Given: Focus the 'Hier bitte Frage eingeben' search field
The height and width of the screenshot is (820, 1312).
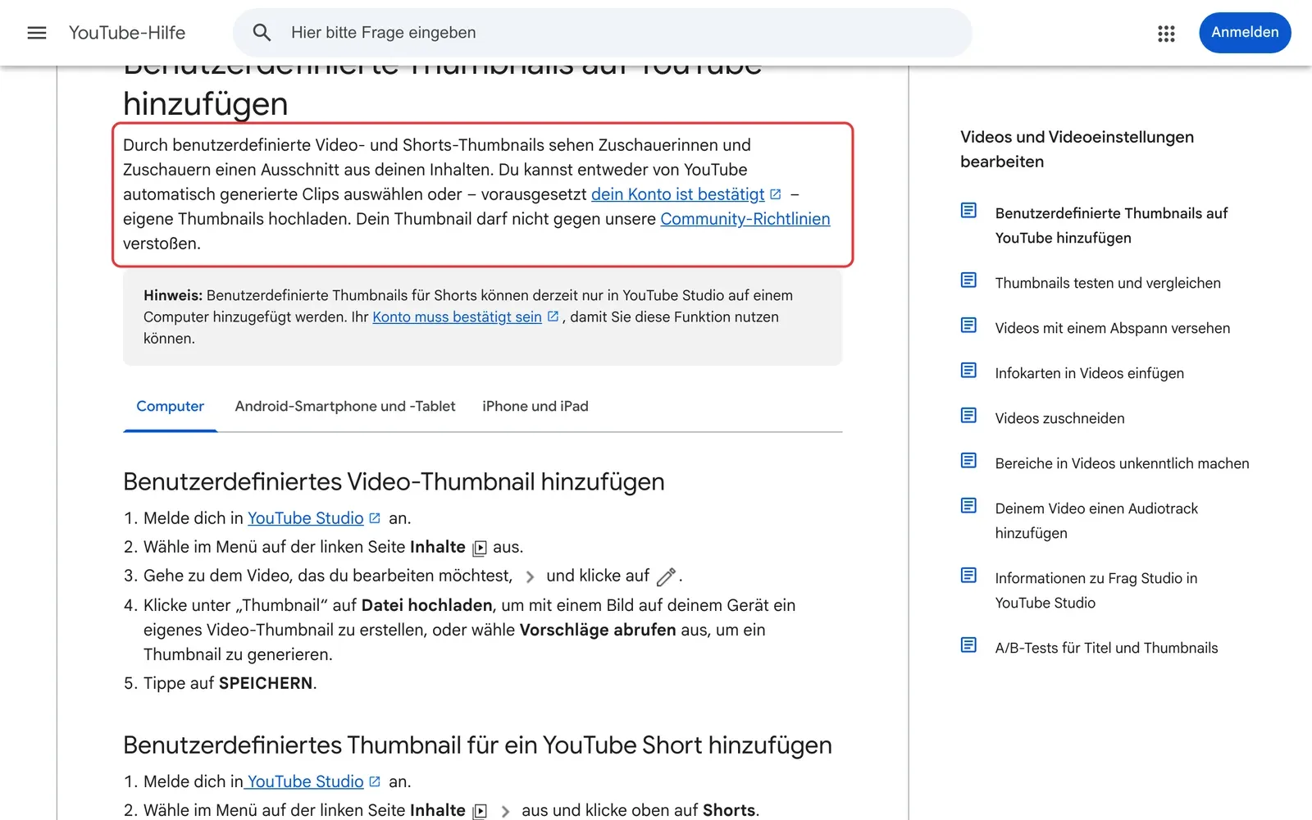Looking at the screenshot, I should pyautogui.click(x=603, y=33).
